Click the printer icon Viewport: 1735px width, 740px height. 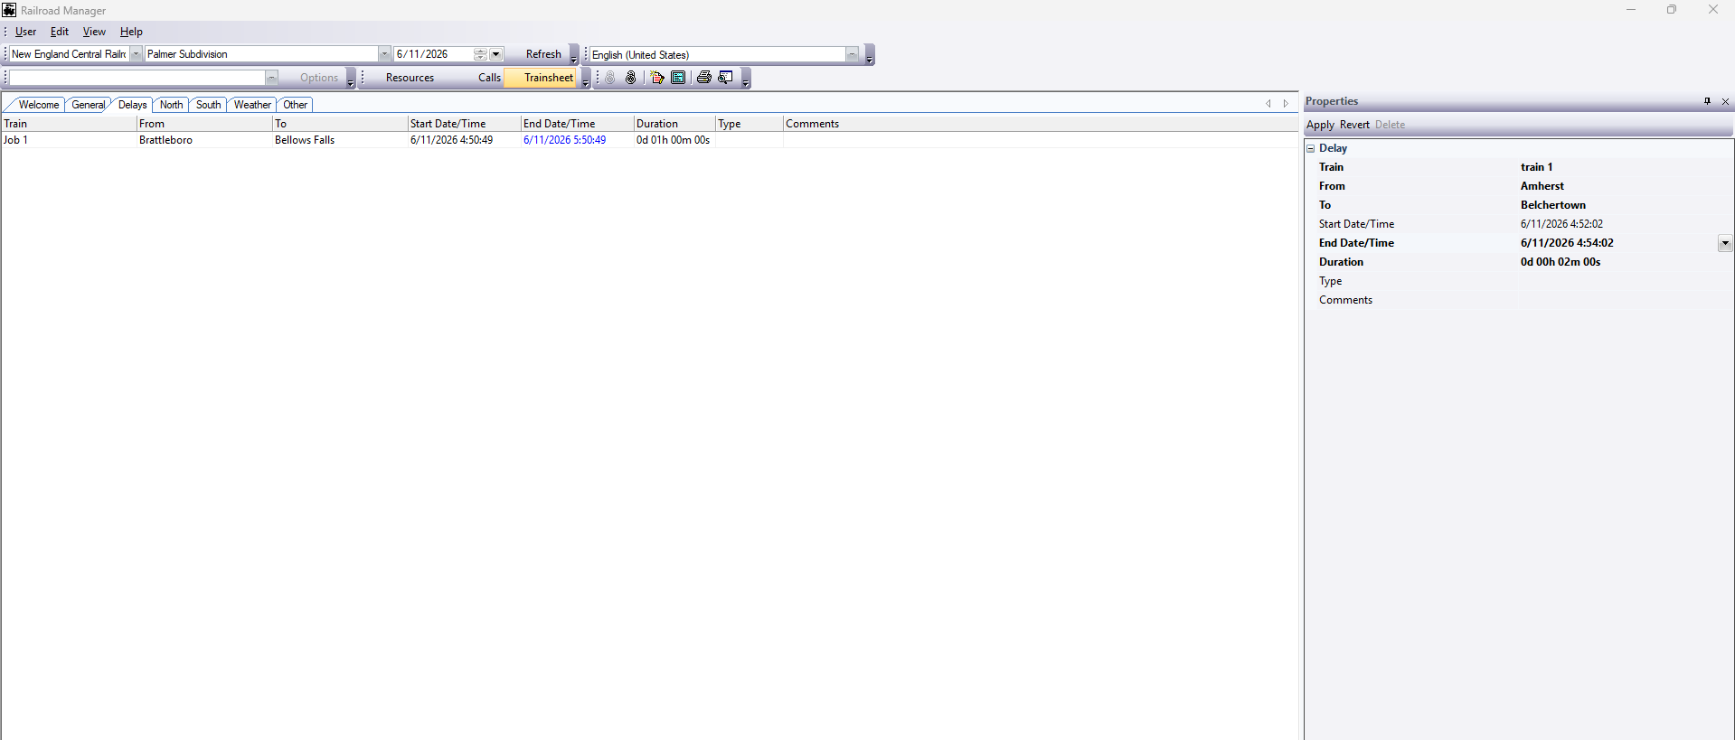click(x=703, y=78)
